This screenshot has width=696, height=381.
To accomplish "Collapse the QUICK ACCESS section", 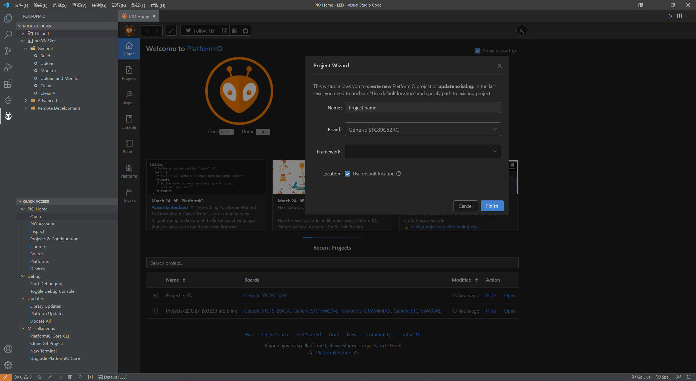I will pos(20,201).
